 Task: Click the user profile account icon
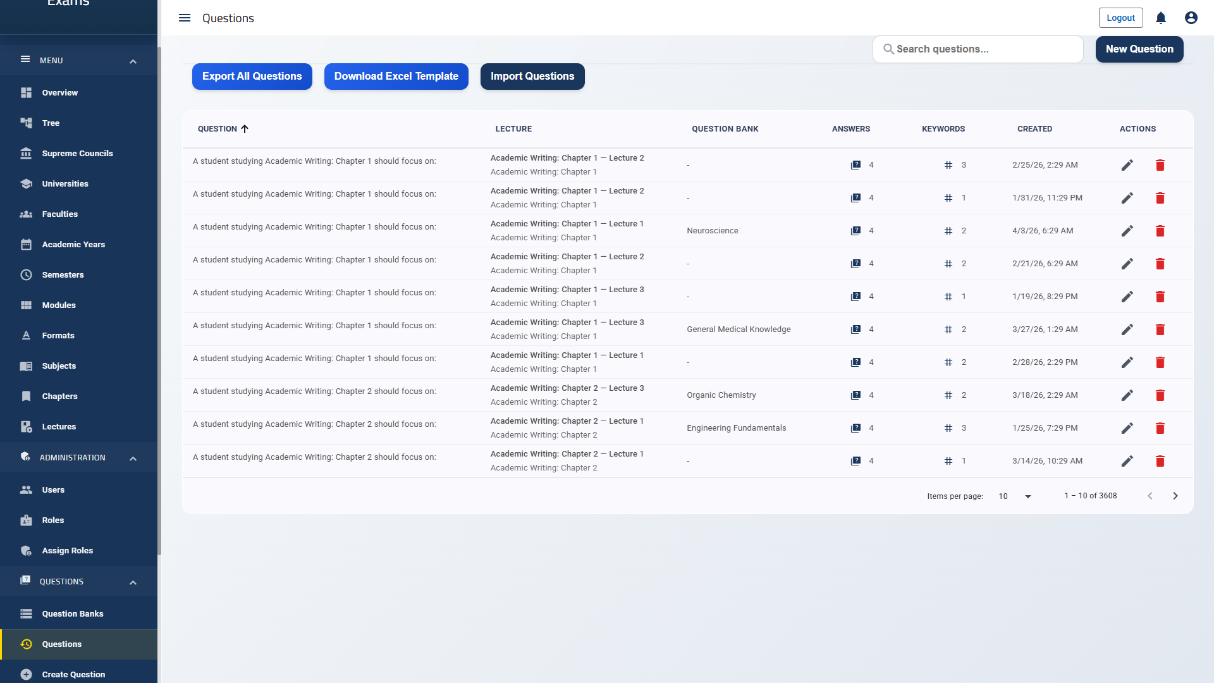1191,18
